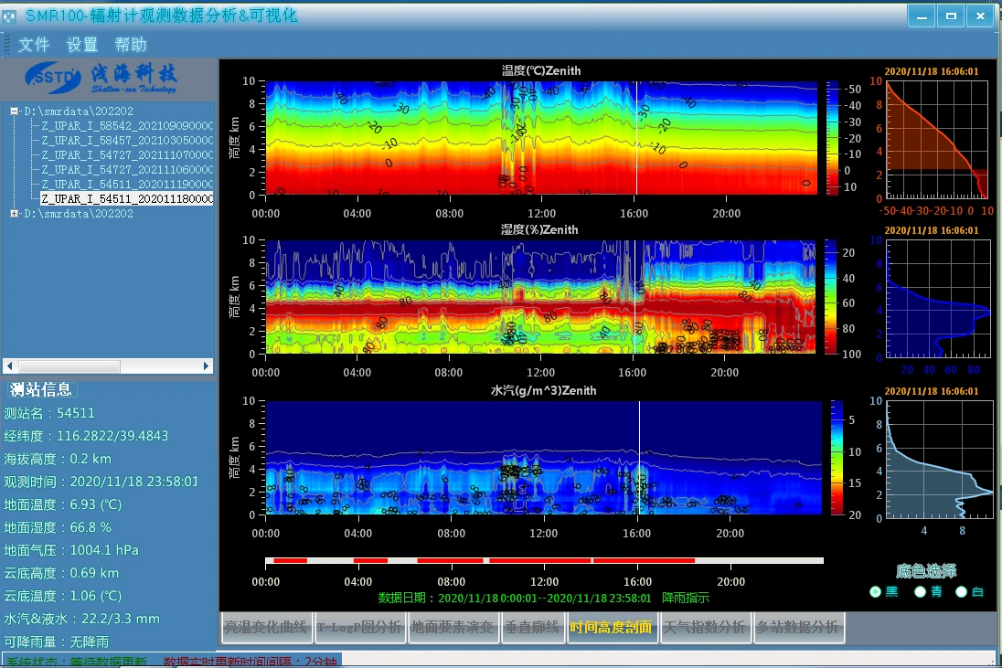Switch to the T-LogP图分析 tab

(x=358, y=628)
